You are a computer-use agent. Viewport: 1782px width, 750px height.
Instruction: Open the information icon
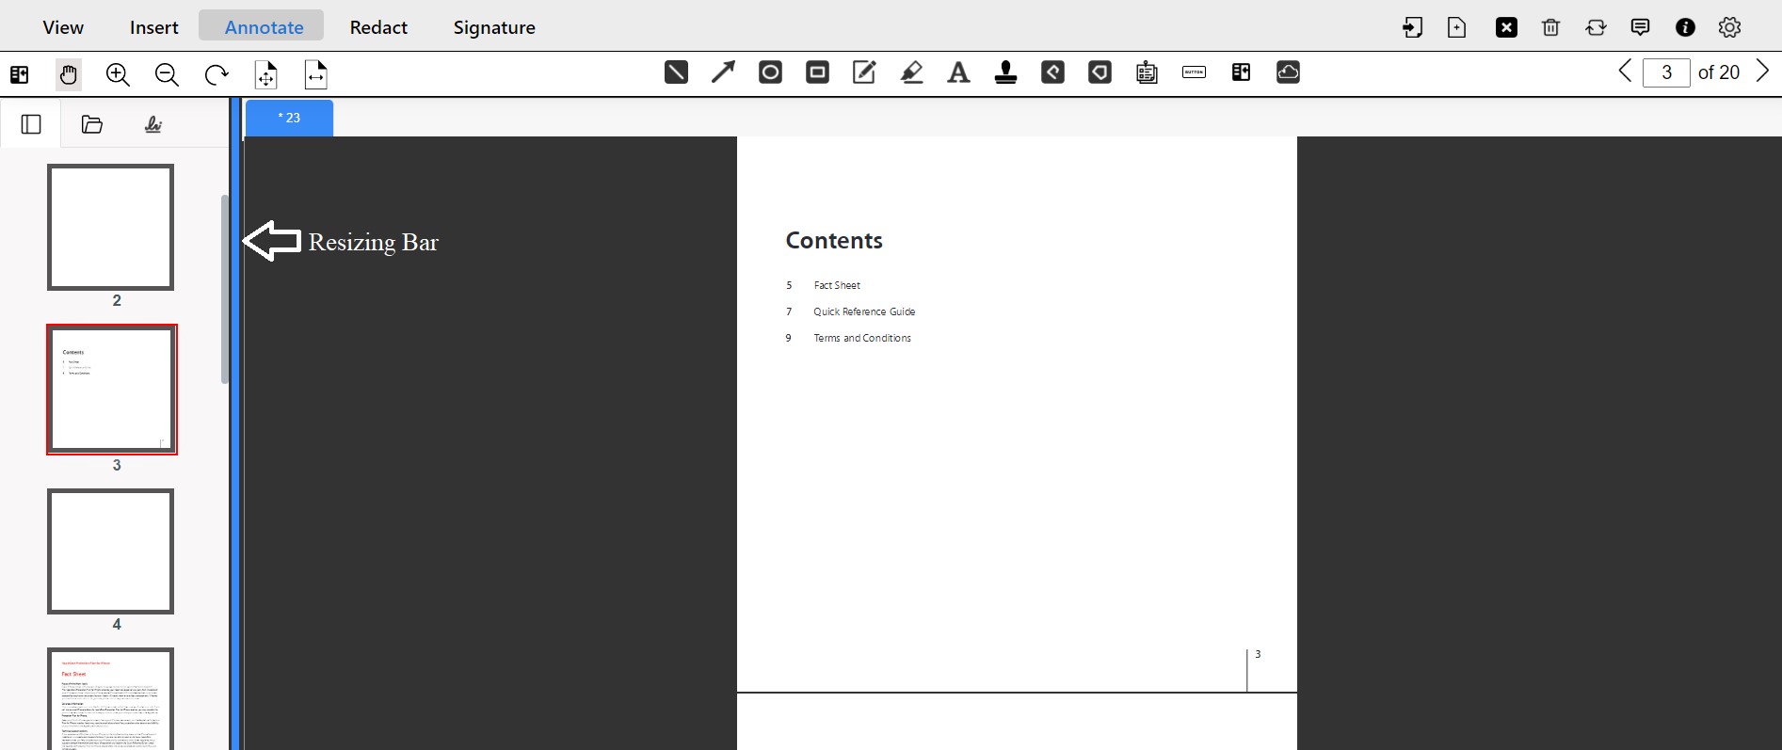pyautogui.click(x=1685, y=27)
